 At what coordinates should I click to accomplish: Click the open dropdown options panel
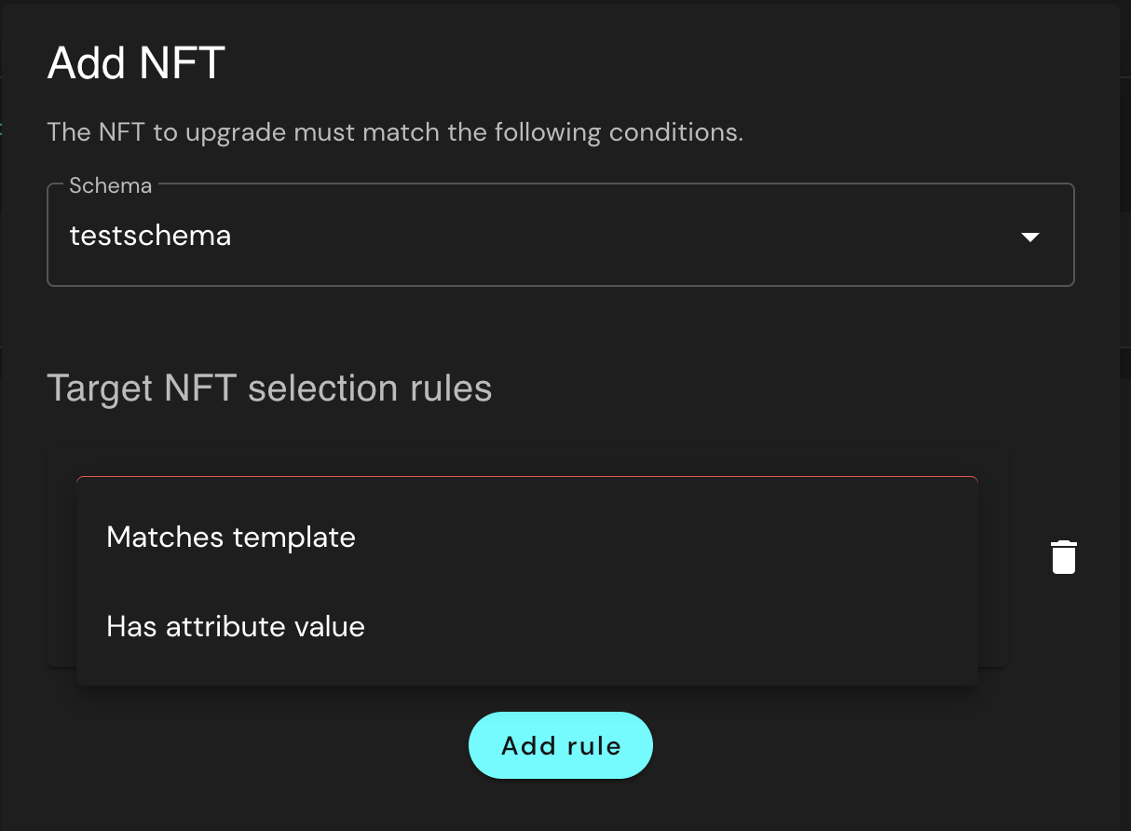(x=526, y=581)
